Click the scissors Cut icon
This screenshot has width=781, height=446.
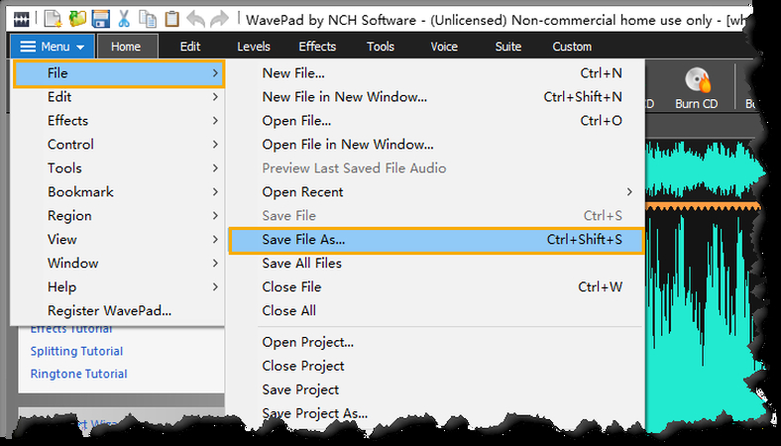[x=124, y=18]
